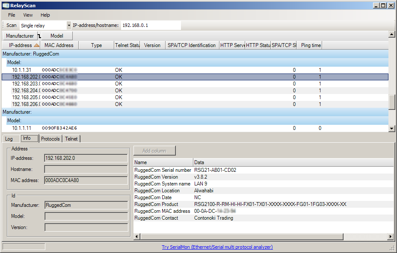Select the device row 192.168.204.0
Screen dimensions: 397x253
coord(195,90)
